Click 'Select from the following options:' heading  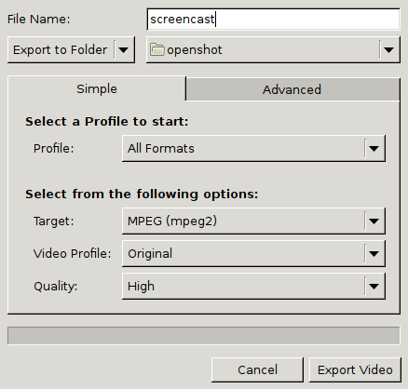tap(142, 194)
